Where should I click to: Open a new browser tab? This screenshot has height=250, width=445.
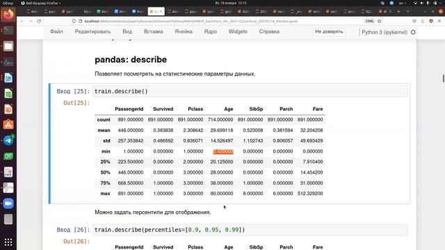tap(398, 12)
